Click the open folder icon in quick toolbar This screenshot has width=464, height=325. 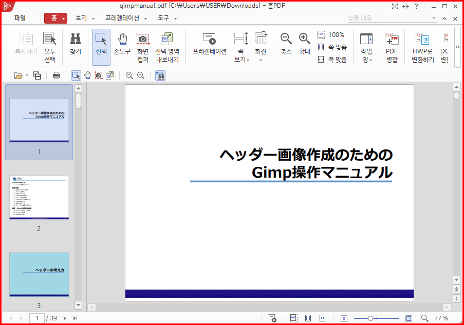pyautogui.click(x=18, y=75)
